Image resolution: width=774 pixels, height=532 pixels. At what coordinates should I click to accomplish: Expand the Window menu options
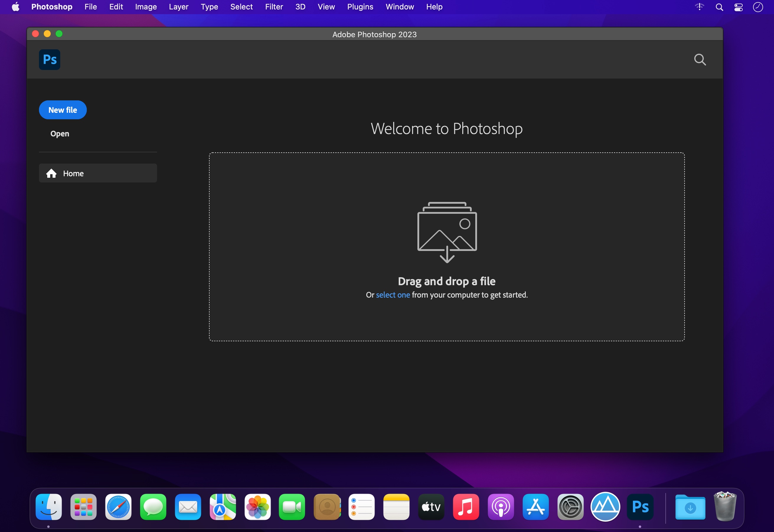[x=399, y=6]
